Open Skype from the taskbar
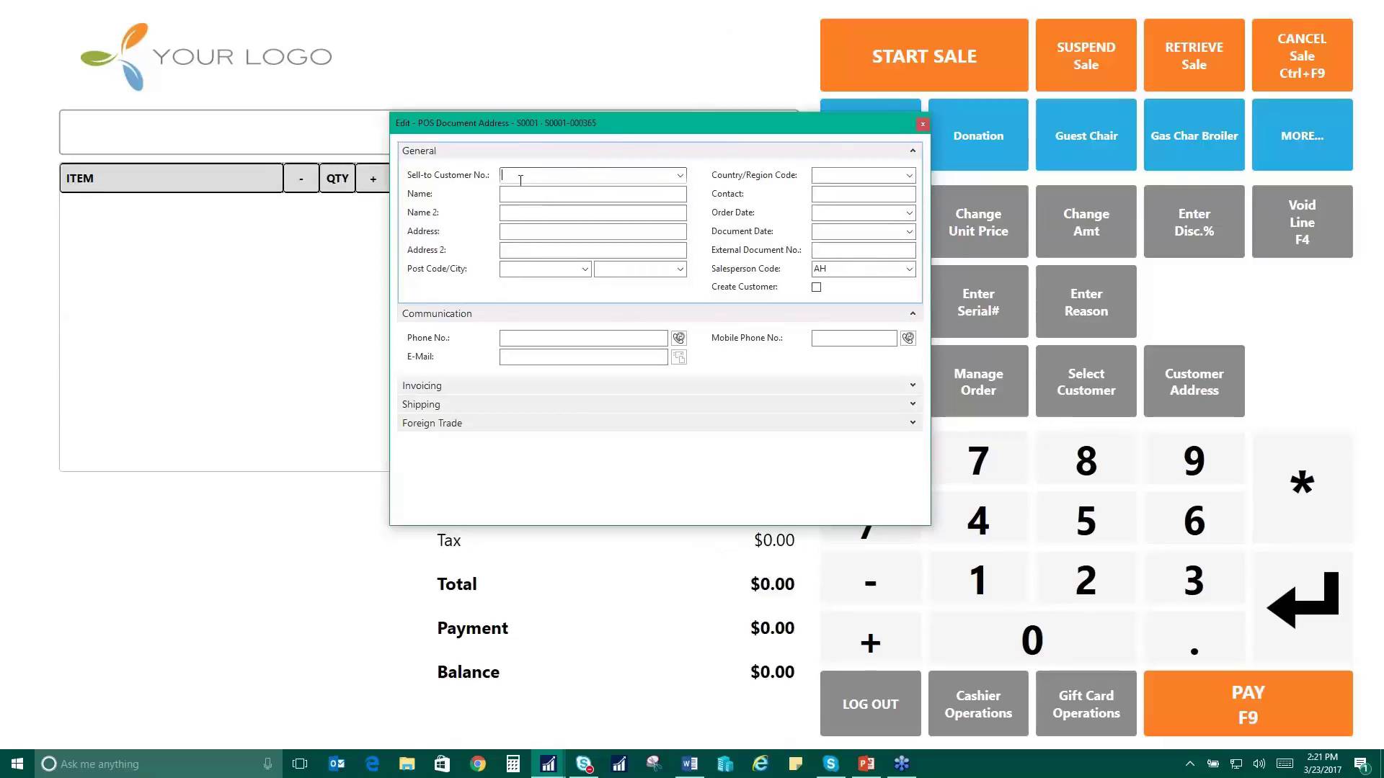1384x778 pixels. tap(584, 764)
